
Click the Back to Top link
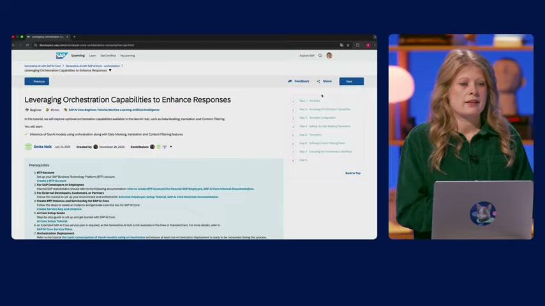(353, 173)
